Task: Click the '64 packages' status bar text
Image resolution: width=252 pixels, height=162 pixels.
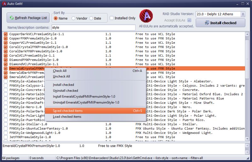Action: tap(11, 158)
